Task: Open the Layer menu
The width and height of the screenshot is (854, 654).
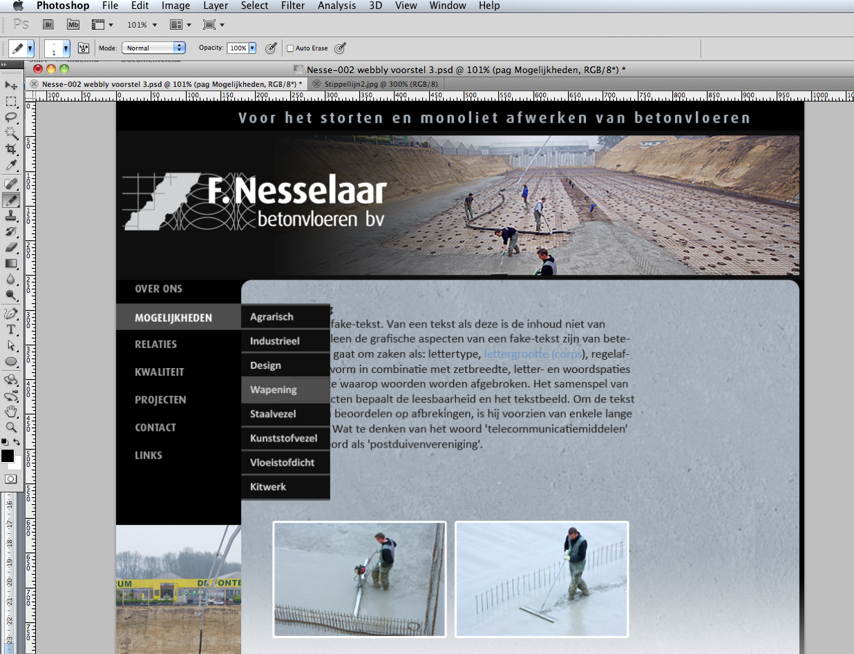Action: pyautogui.click(x=216, y=6)
